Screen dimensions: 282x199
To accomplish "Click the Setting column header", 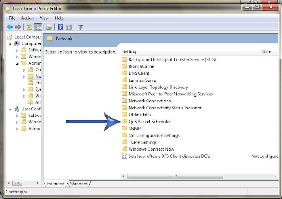I will (184, 52).
